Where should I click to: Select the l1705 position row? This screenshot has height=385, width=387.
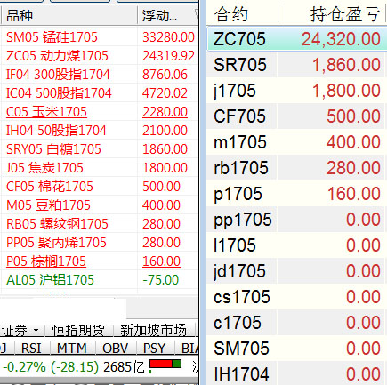click(297, 245)
